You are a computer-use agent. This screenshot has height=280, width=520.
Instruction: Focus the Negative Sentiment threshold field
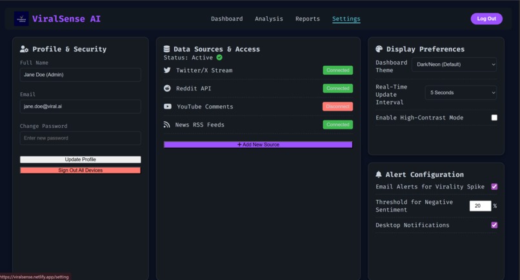tap(480, 206)
